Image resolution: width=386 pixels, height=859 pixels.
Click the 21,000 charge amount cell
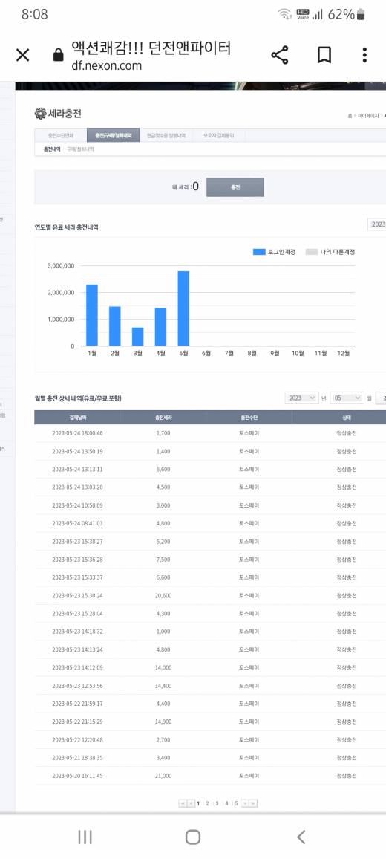163,776
